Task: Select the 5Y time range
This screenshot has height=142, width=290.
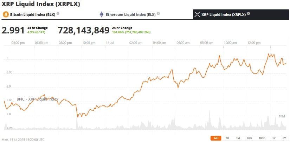Action: [x=284, y=138]
